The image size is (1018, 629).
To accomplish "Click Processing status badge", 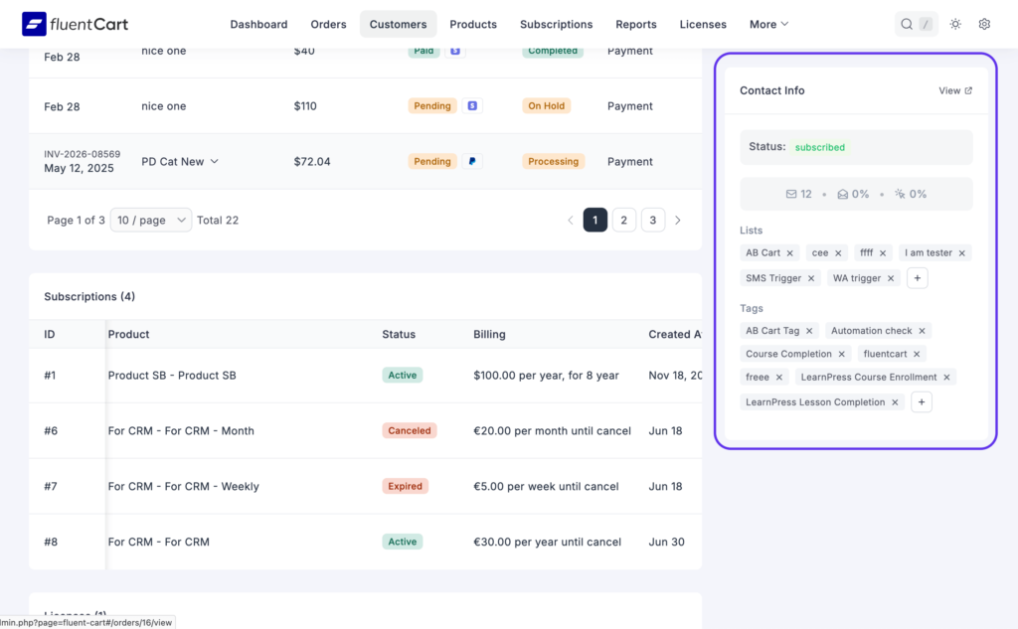I will (553, 161).
